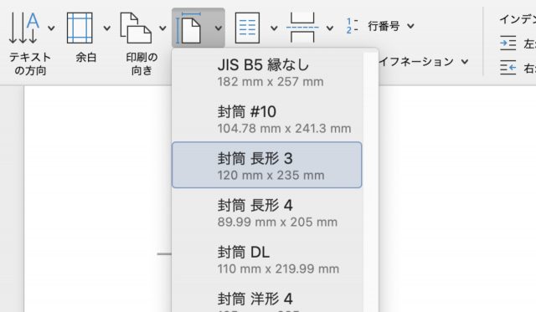This screenshot has height=312, width=536.
Task: Click the left indent icon
Action: coord(508,43)
